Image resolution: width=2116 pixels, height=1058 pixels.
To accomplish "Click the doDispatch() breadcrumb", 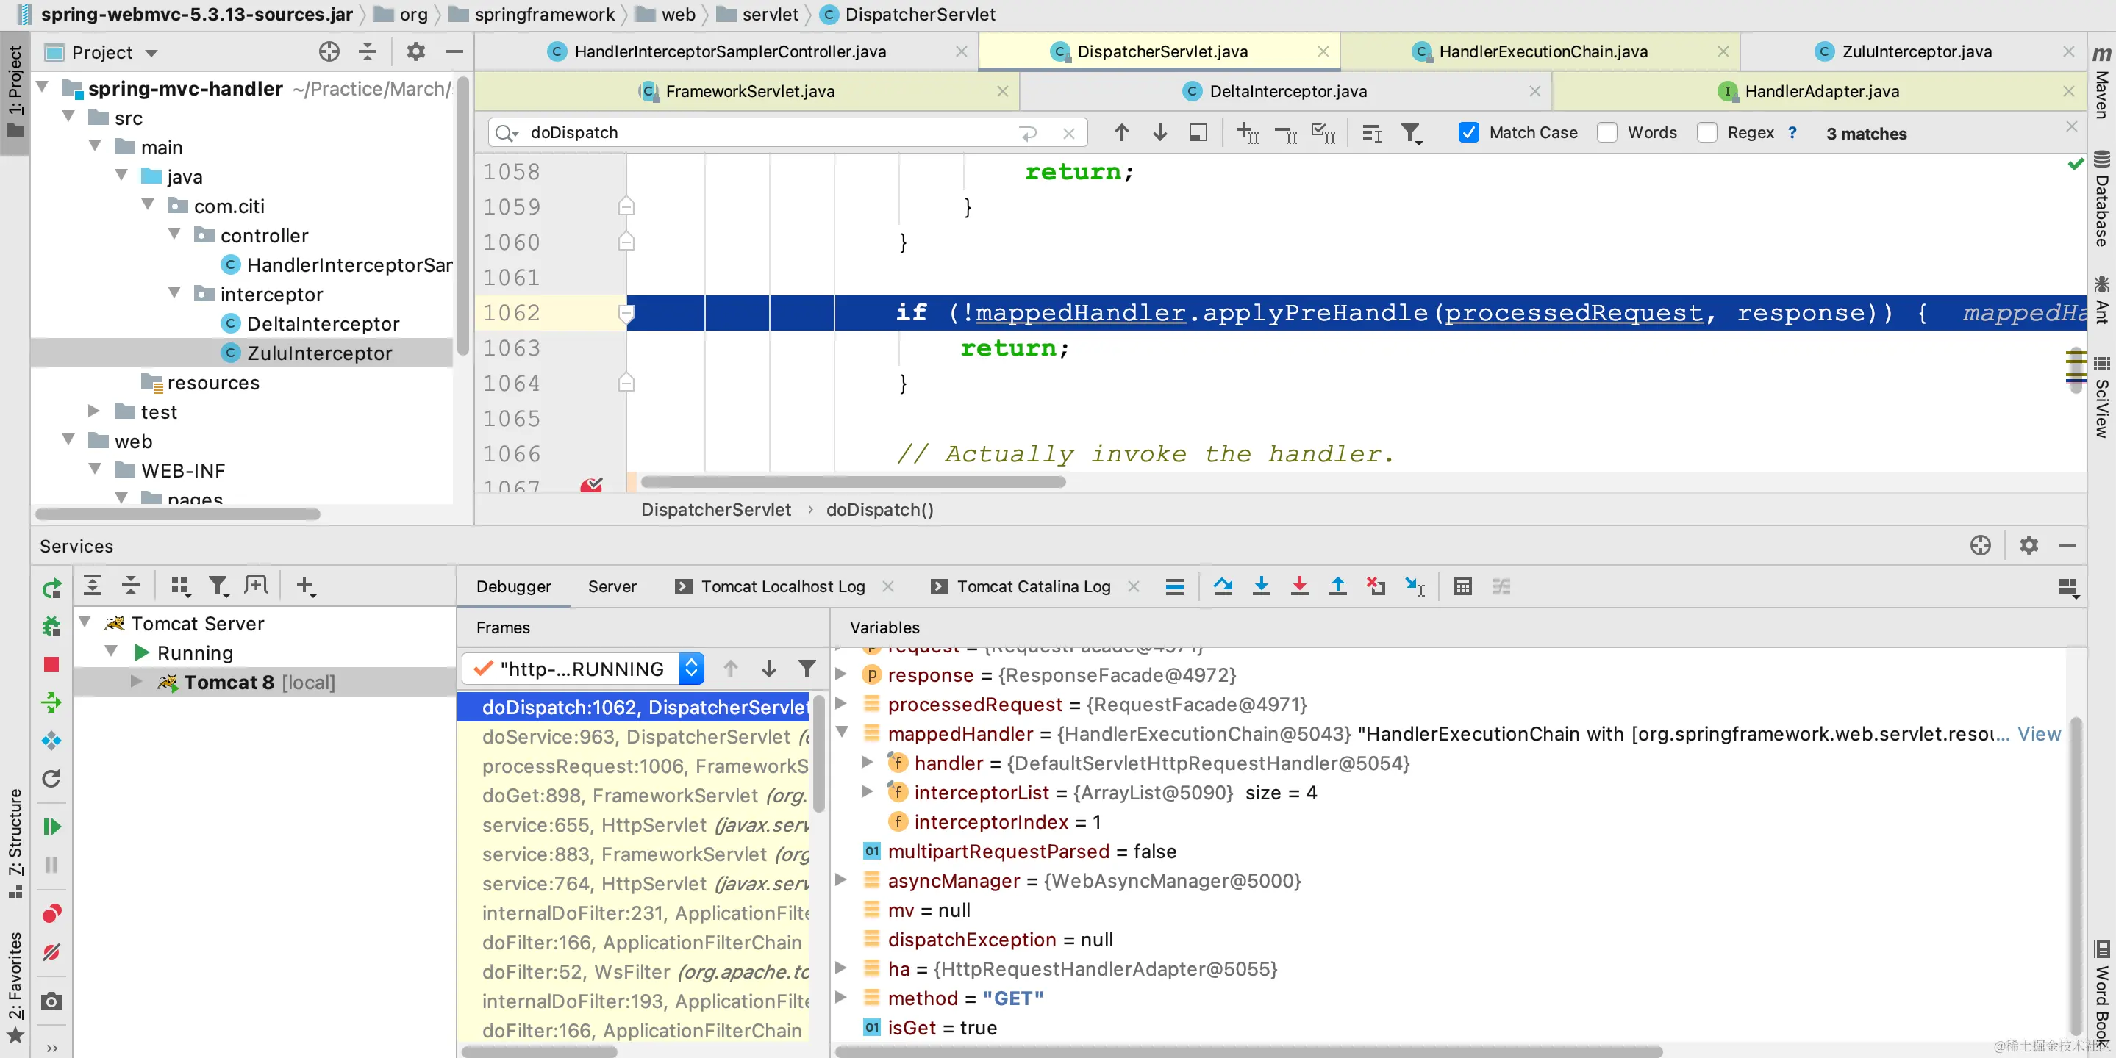I will coord(880,510).
